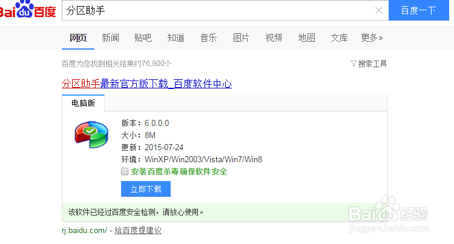Click the Baidu logo

click(x=28, y=9)
